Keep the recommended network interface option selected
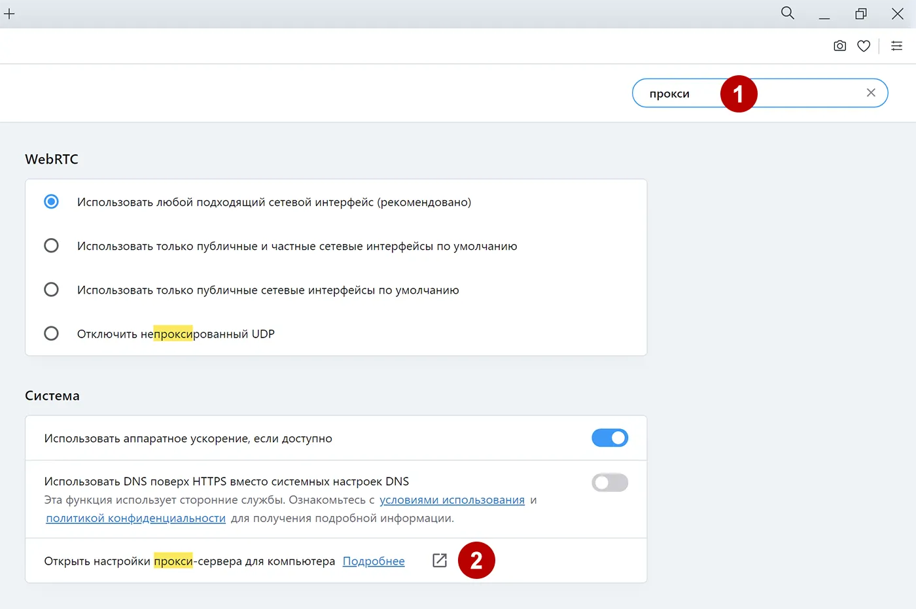Viewport: 916px width, 609px height. [x=52, y=201]
